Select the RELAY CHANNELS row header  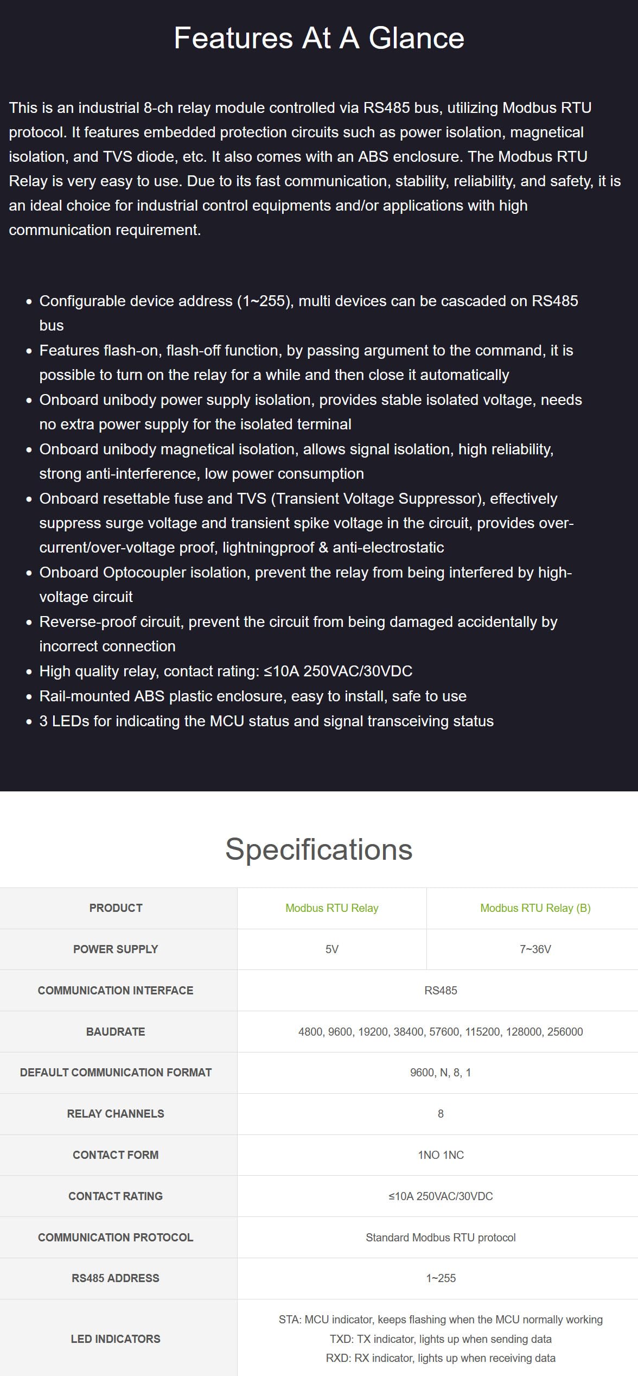(116, 1113)
